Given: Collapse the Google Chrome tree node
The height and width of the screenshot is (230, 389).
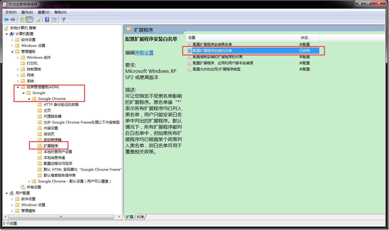Looking at the screenshot, I should [x=29, y=99].
